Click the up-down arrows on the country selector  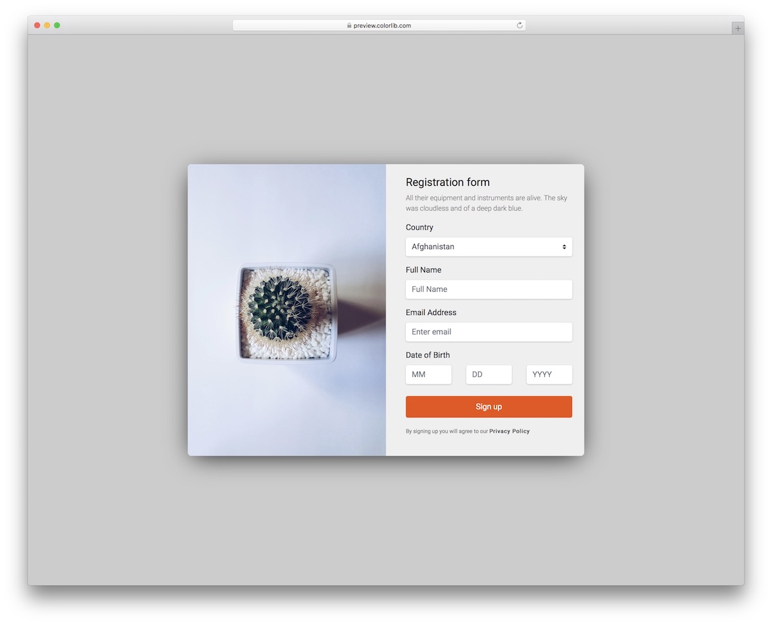(x=564, y=246)
